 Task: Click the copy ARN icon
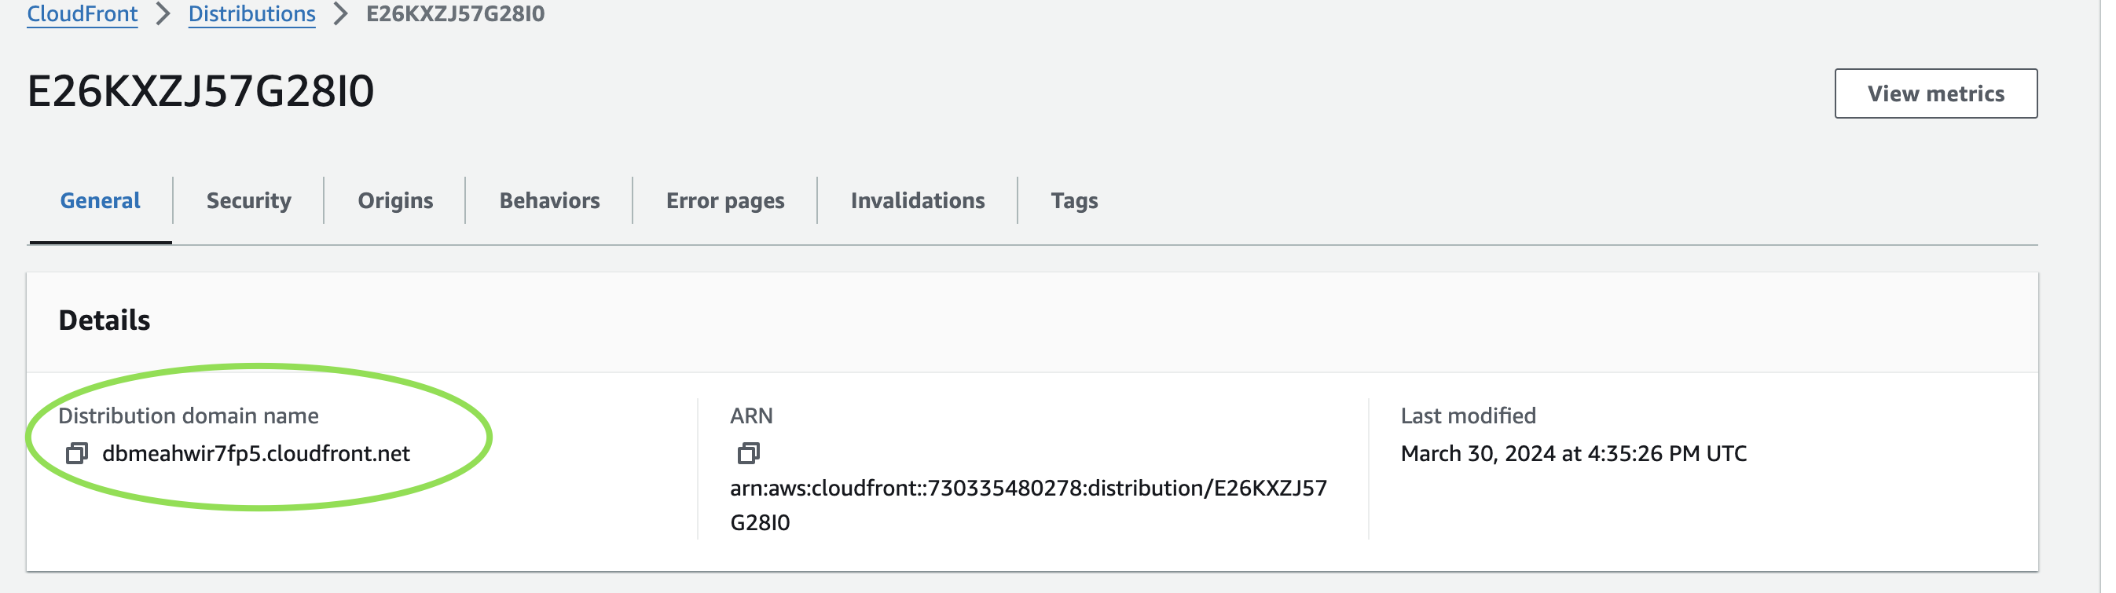[x=747, y=453]
